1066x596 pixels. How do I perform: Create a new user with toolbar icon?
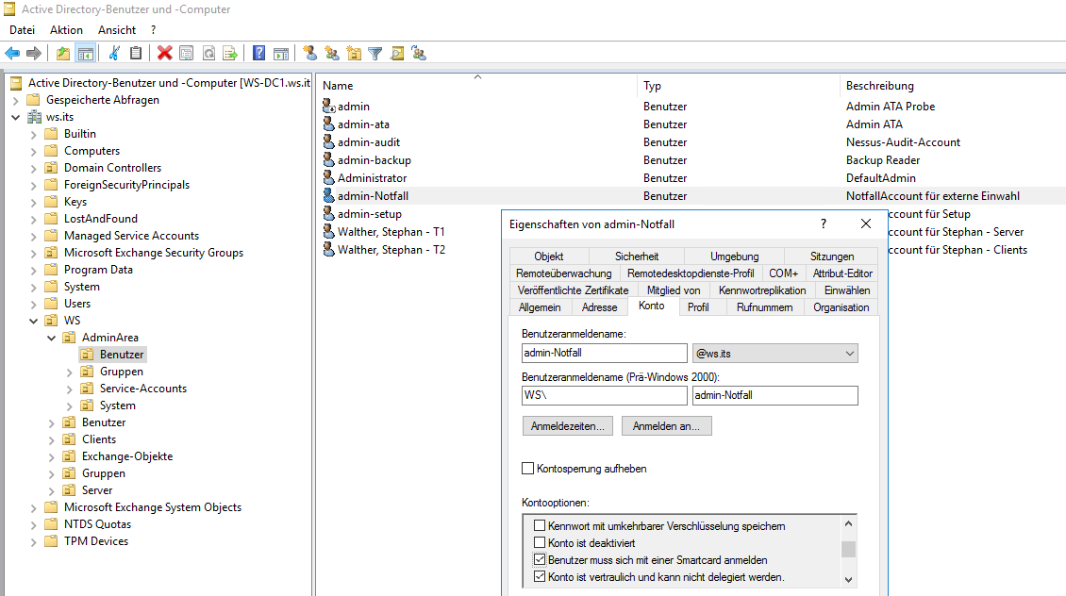[x=310, y=53]
